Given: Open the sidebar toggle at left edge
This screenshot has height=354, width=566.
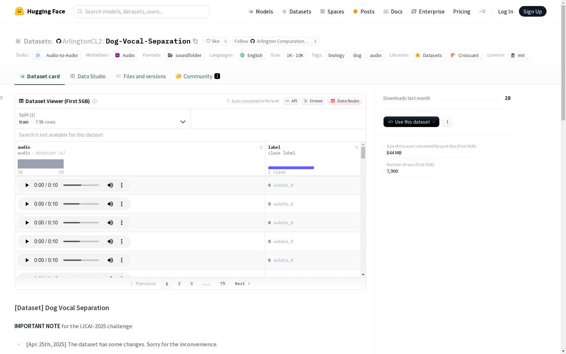Looking at the screenshot, I should pyautogui.click(x=2, y=98).
